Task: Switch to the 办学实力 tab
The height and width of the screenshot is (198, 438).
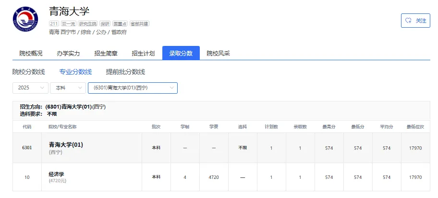Action: 68,54
